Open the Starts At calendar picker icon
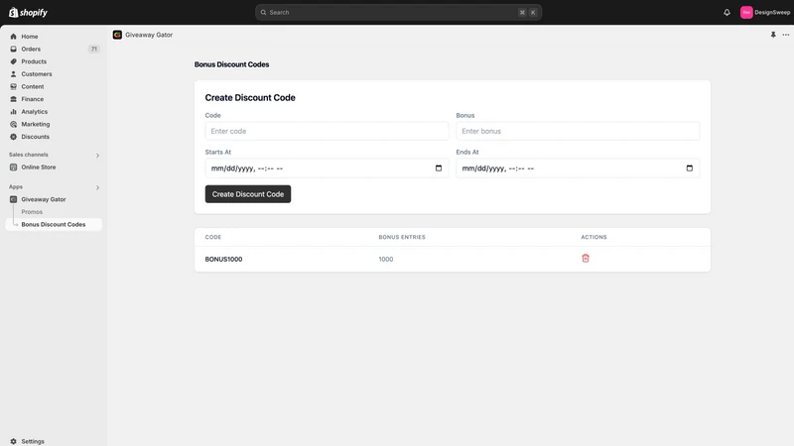The width and height of the screenshot is (794, 446). coord(439,168)
